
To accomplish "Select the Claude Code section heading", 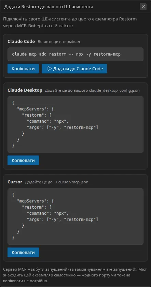I will (21, 42).
